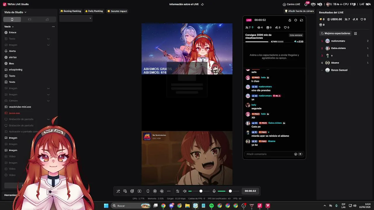The height and width of the screenshot is (210, 374).
Task: Open the Genshin Impact tab
Action: pyautogui.click(x=117, y=11)
